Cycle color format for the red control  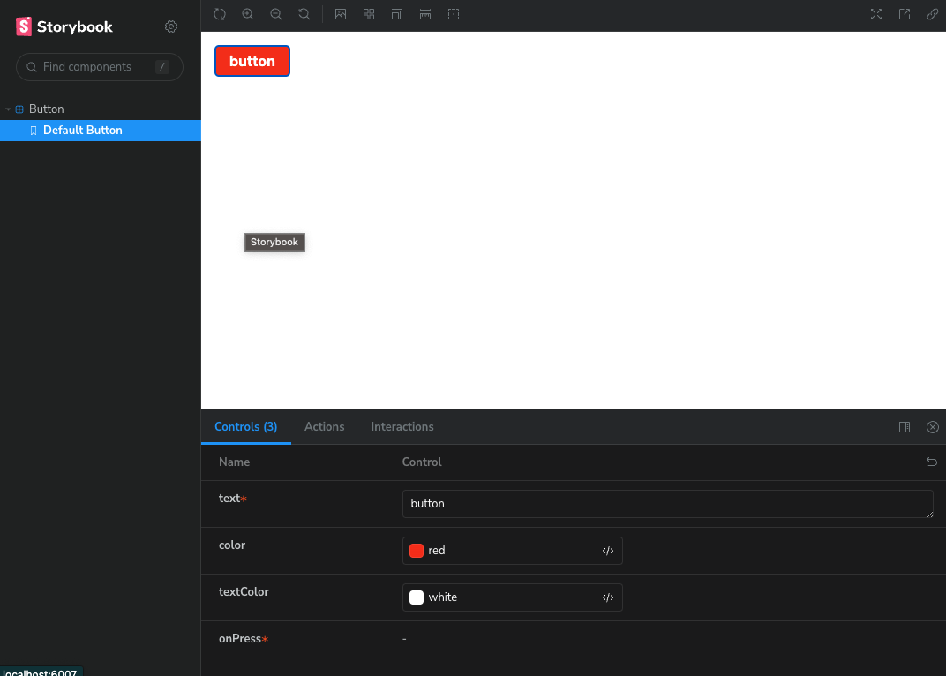click(608, 551)
